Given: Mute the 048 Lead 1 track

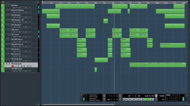Looking at the screenshot, I should click(x=7, y=30).
